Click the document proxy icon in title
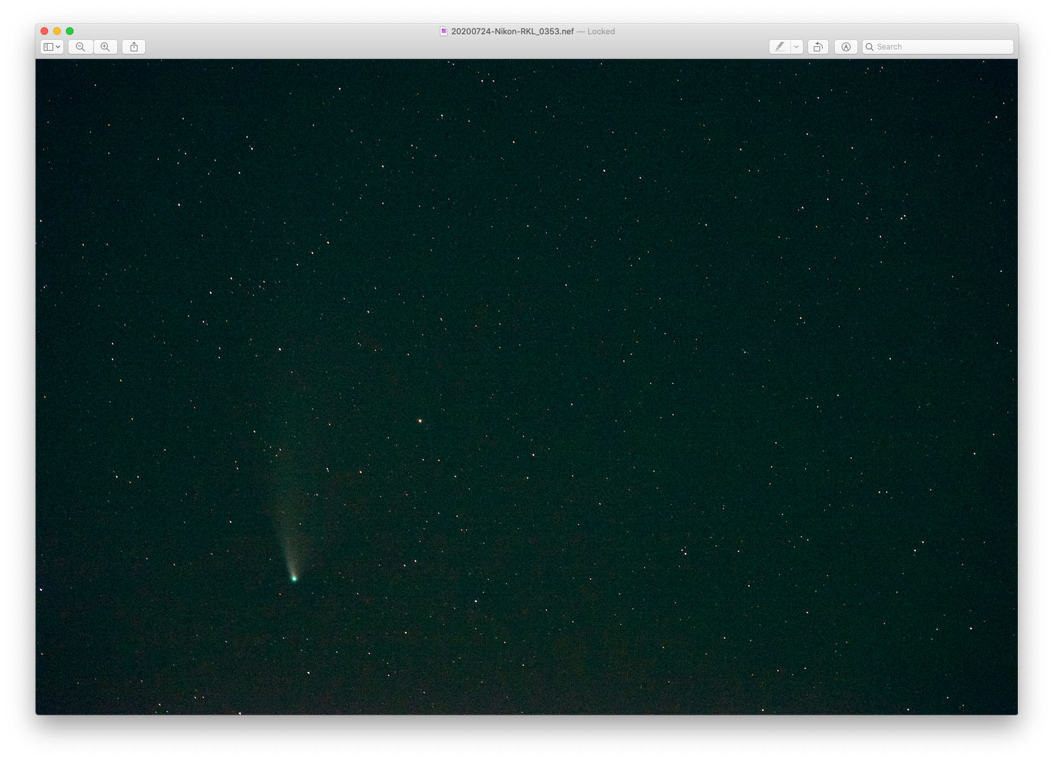1054x762 pixels. click(x=444, y=31)
